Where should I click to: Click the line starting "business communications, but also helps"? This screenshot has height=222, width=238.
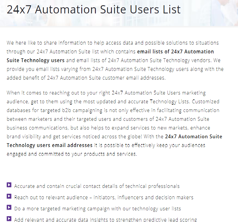tap(108, 128)
